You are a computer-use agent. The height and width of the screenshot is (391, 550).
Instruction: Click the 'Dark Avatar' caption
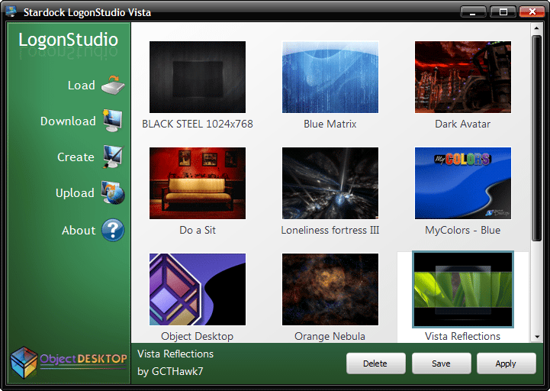pyautogui.click(x=463, y=124)
